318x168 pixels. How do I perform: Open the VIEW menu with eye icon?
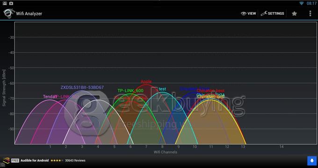[x=248, y=14]
